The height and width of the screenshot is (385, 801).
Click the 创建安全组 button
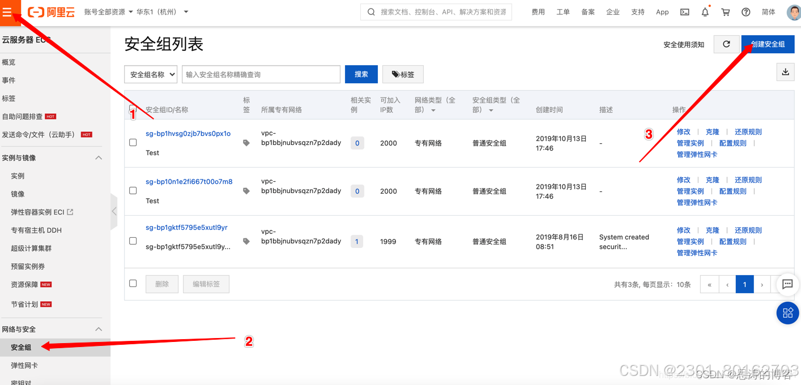click(x=768, y=44)
